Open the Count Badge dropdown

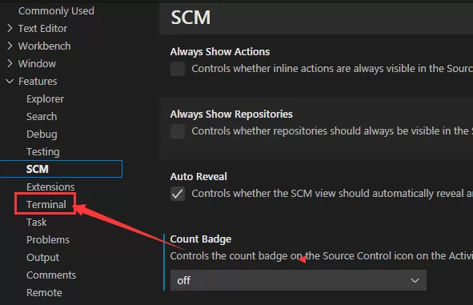(299, 280)
